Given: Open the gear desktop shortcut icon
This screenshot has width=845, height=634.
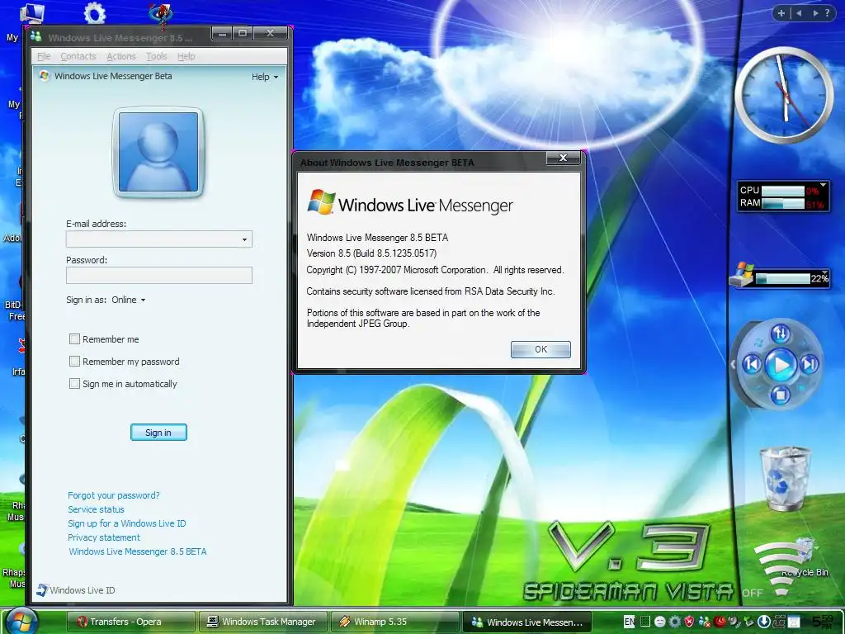Looking at the screenshot, I should tap(95, 12).
